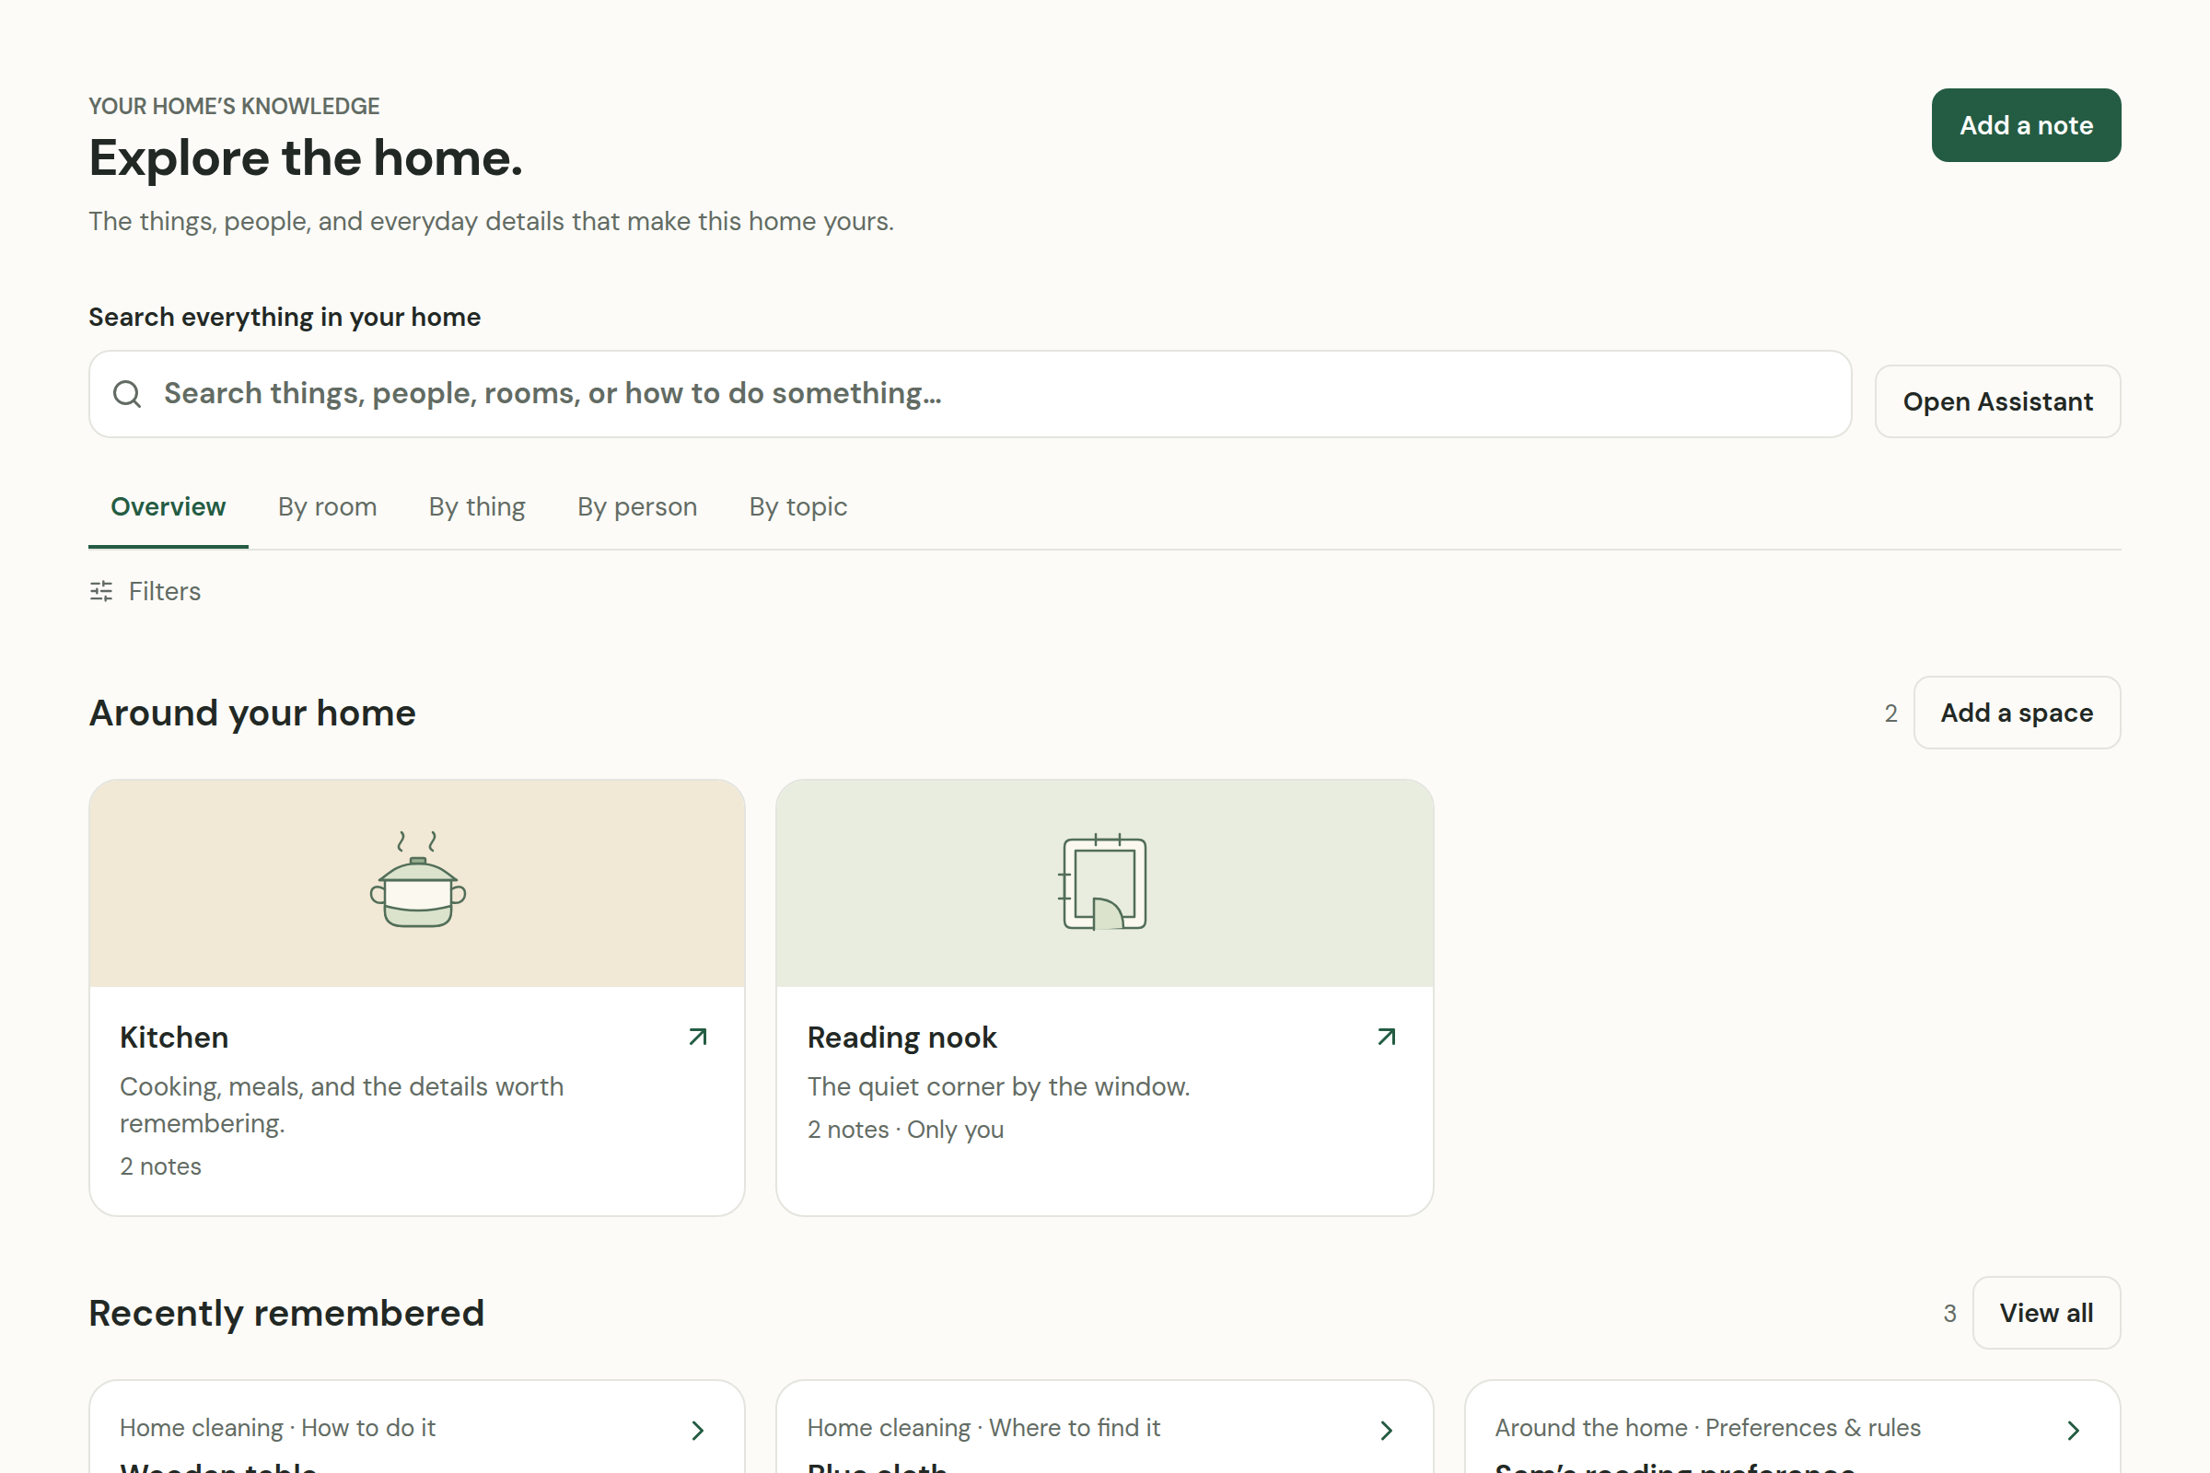Switch to the By room tab
Image resolution: width=2210 pixels, height=1473 pixels.
(327, 507)
